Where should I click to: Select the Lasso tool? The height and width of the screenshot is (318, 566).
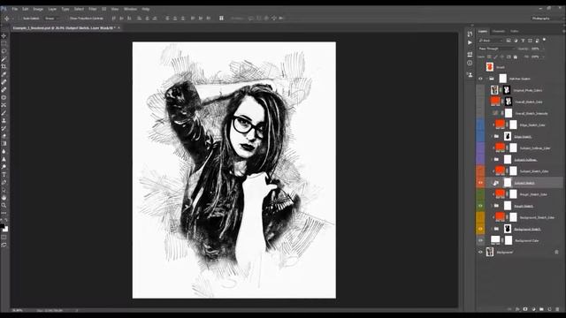tap(4, 51)
